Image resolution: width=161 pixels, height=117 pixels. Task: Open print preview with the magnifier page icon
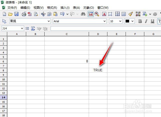click(36, 14)
